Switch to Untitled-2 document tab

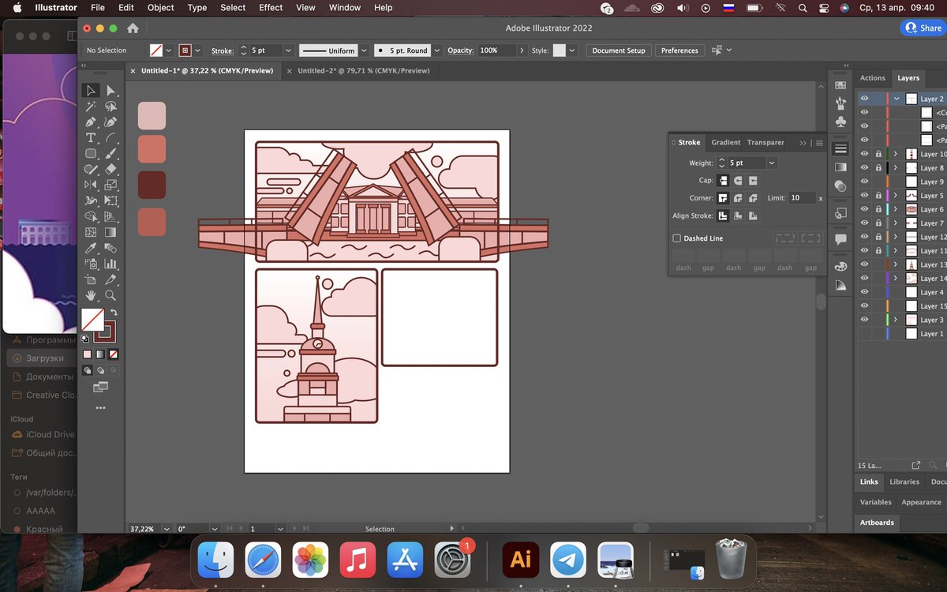[x=364, y=71]
